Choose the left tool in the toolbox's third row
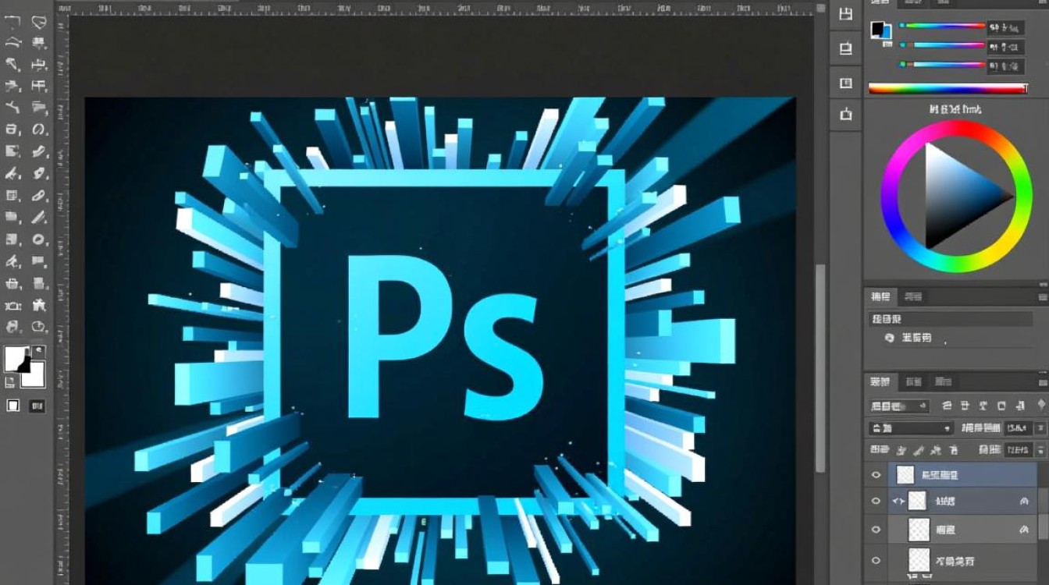The width and height of the screenshot is (1049, 585). coord(12,65)
